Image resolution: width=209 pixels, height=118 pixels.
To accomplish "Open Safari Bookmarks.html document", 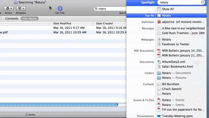I will pos(177,67).
